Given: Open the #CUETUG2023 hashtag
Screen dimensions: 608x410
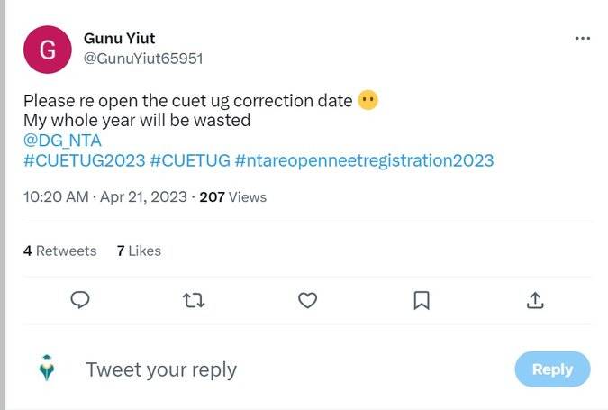Looking at the screenshot, I should click(83, 160).
